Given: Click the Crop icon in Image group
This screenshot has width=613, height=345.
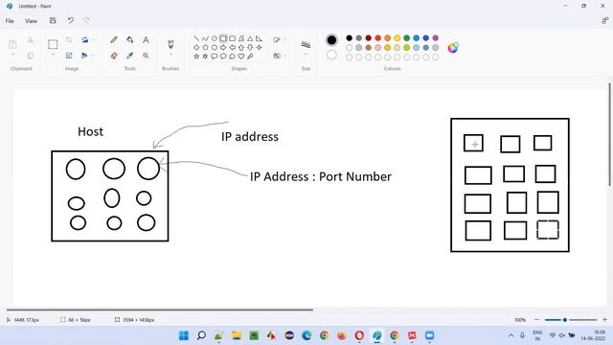Looking at the screenshot, I should click(x=69, y=39).
